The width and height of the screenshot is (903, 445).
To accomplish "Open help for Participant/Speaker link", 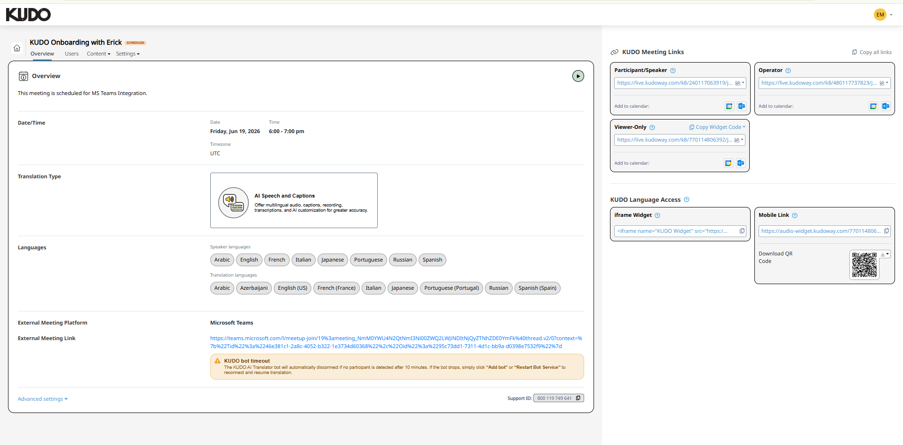I will tap(673, 71).
